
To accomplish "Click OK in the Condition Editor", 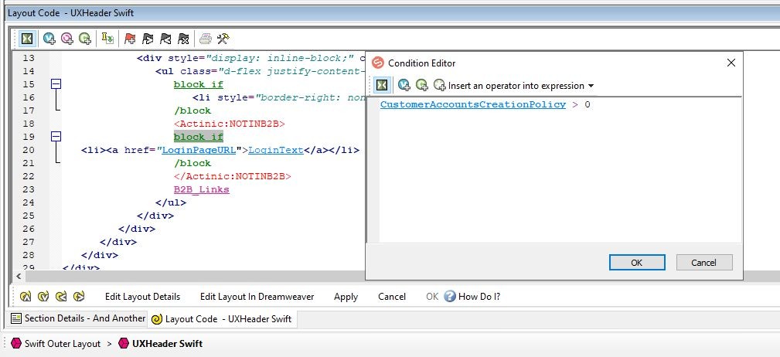I will [637, 263].
